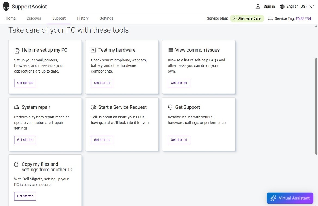Click the globe language icon

click(282, 7)
